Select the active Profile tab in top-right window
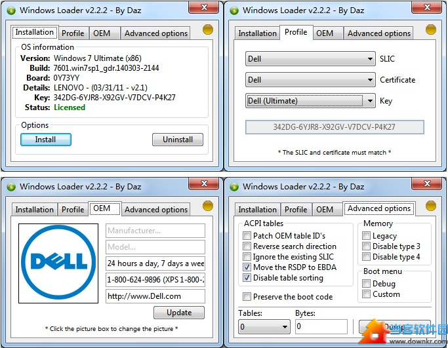 coord(296,32)
